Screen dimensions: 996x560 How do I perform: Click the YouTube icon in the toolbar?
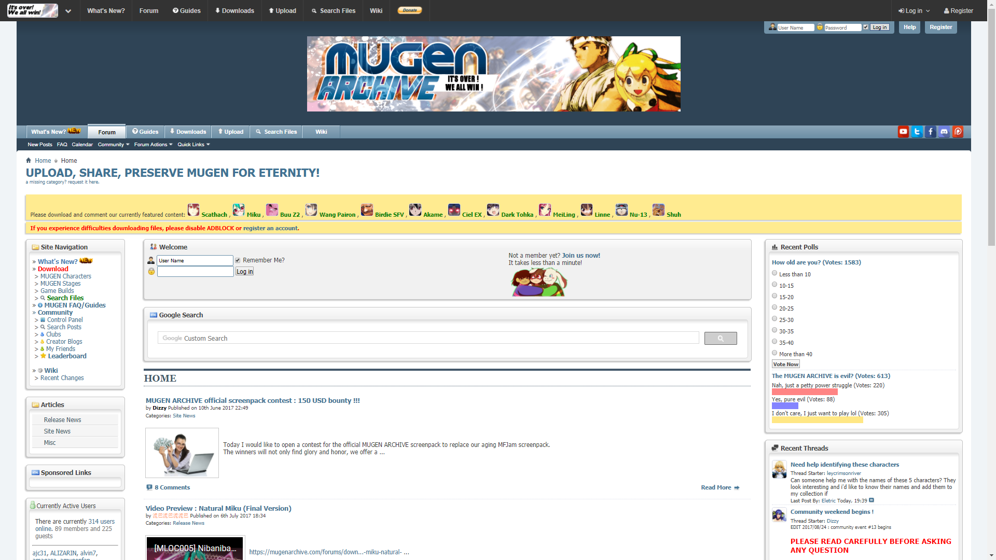(904, 132)
